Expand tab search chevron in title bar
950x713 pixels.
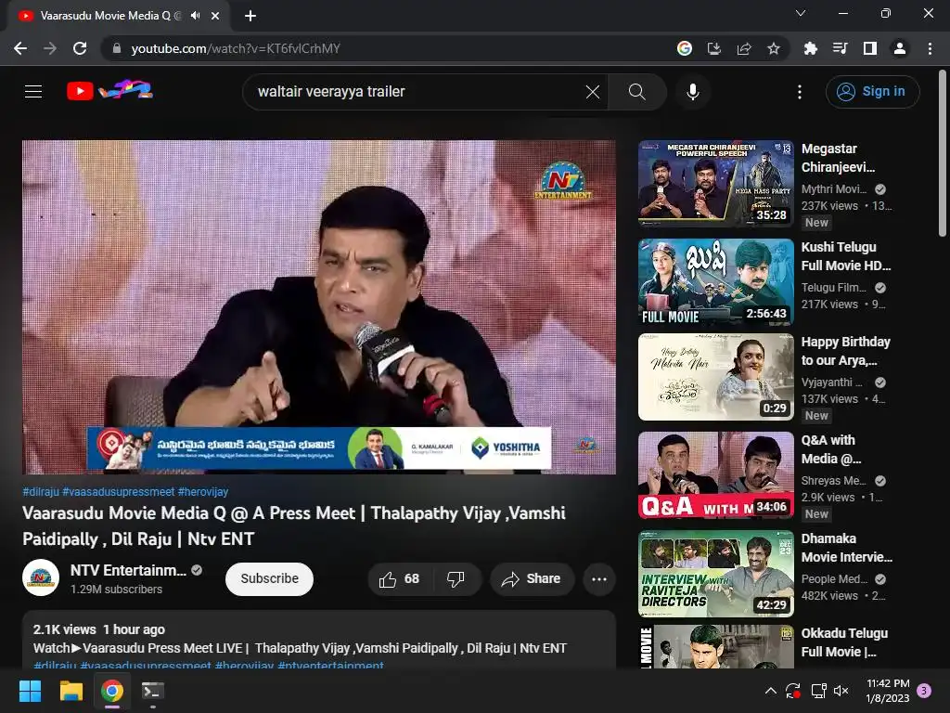pyautogui.click(x=801, y=13)
